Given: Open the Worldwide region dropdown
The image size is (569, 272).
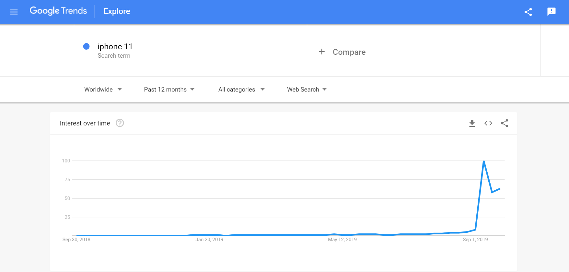Looking at the screenshot, I should click(103, 89).
